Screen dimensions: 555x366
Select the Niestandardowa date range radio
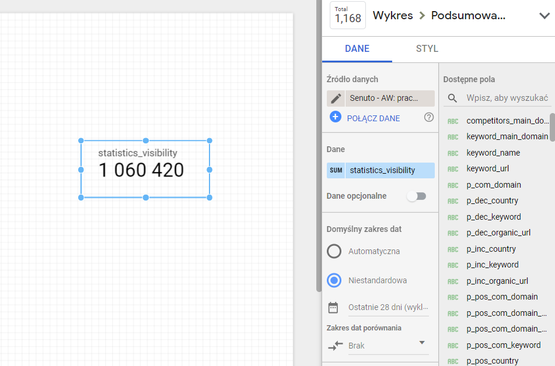coord(334,280)
